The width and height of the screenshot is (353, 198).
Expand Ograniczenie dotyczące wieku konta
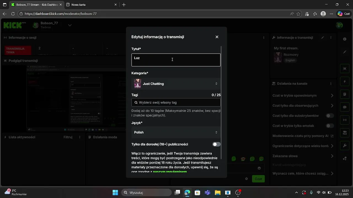303,146
